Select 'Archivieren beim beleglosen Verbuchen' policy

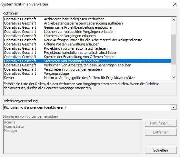click(x=87, y=19)
